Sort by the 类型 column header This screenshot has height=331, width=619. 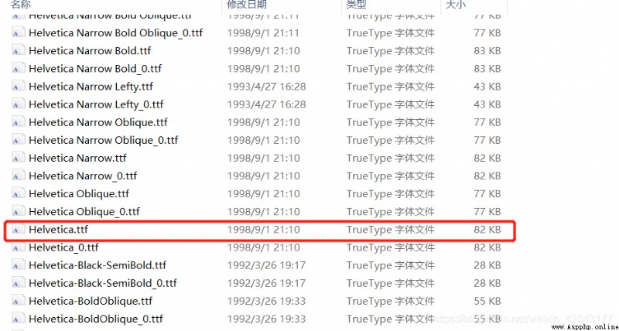click(357, 5)
